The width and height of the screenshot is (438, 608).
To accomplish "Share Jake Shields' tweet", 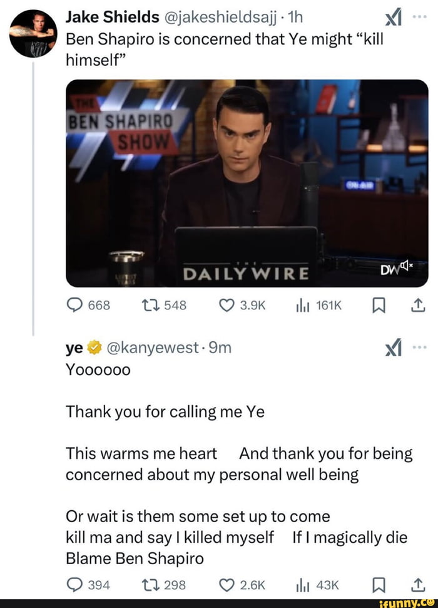I will click(x=417, y=306).
